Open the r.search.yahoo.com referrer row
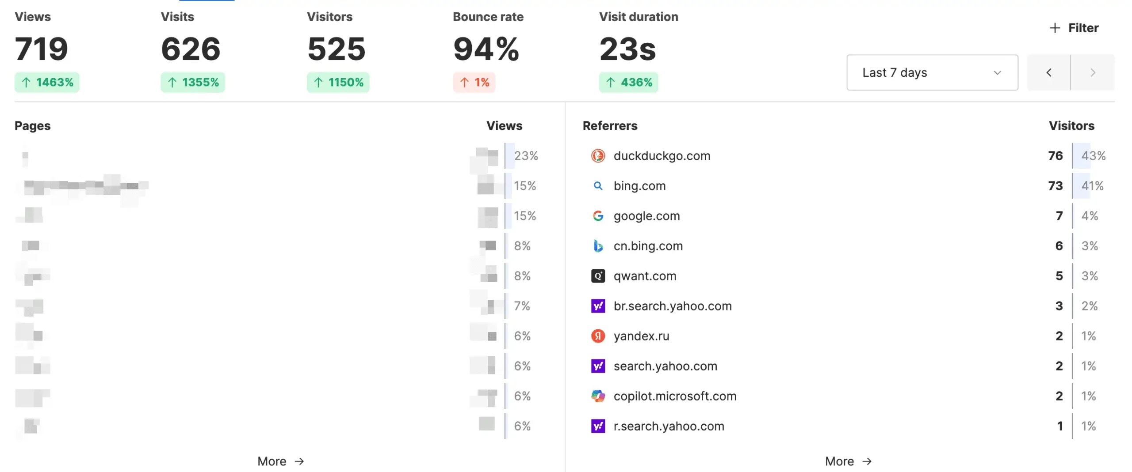The height and width of the screenshot is (472, 1132). tap(669, 426)
